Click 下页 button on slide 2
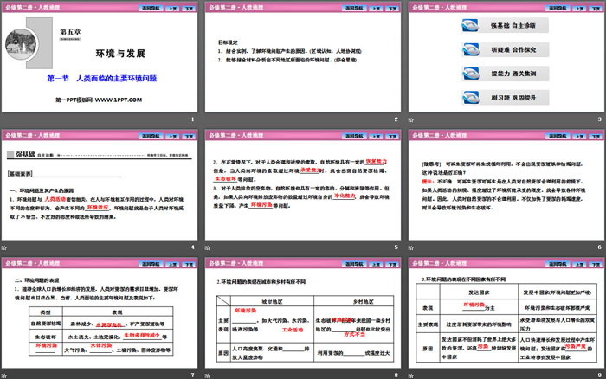Viewport: 606px width, 379px height. (392, 8)
